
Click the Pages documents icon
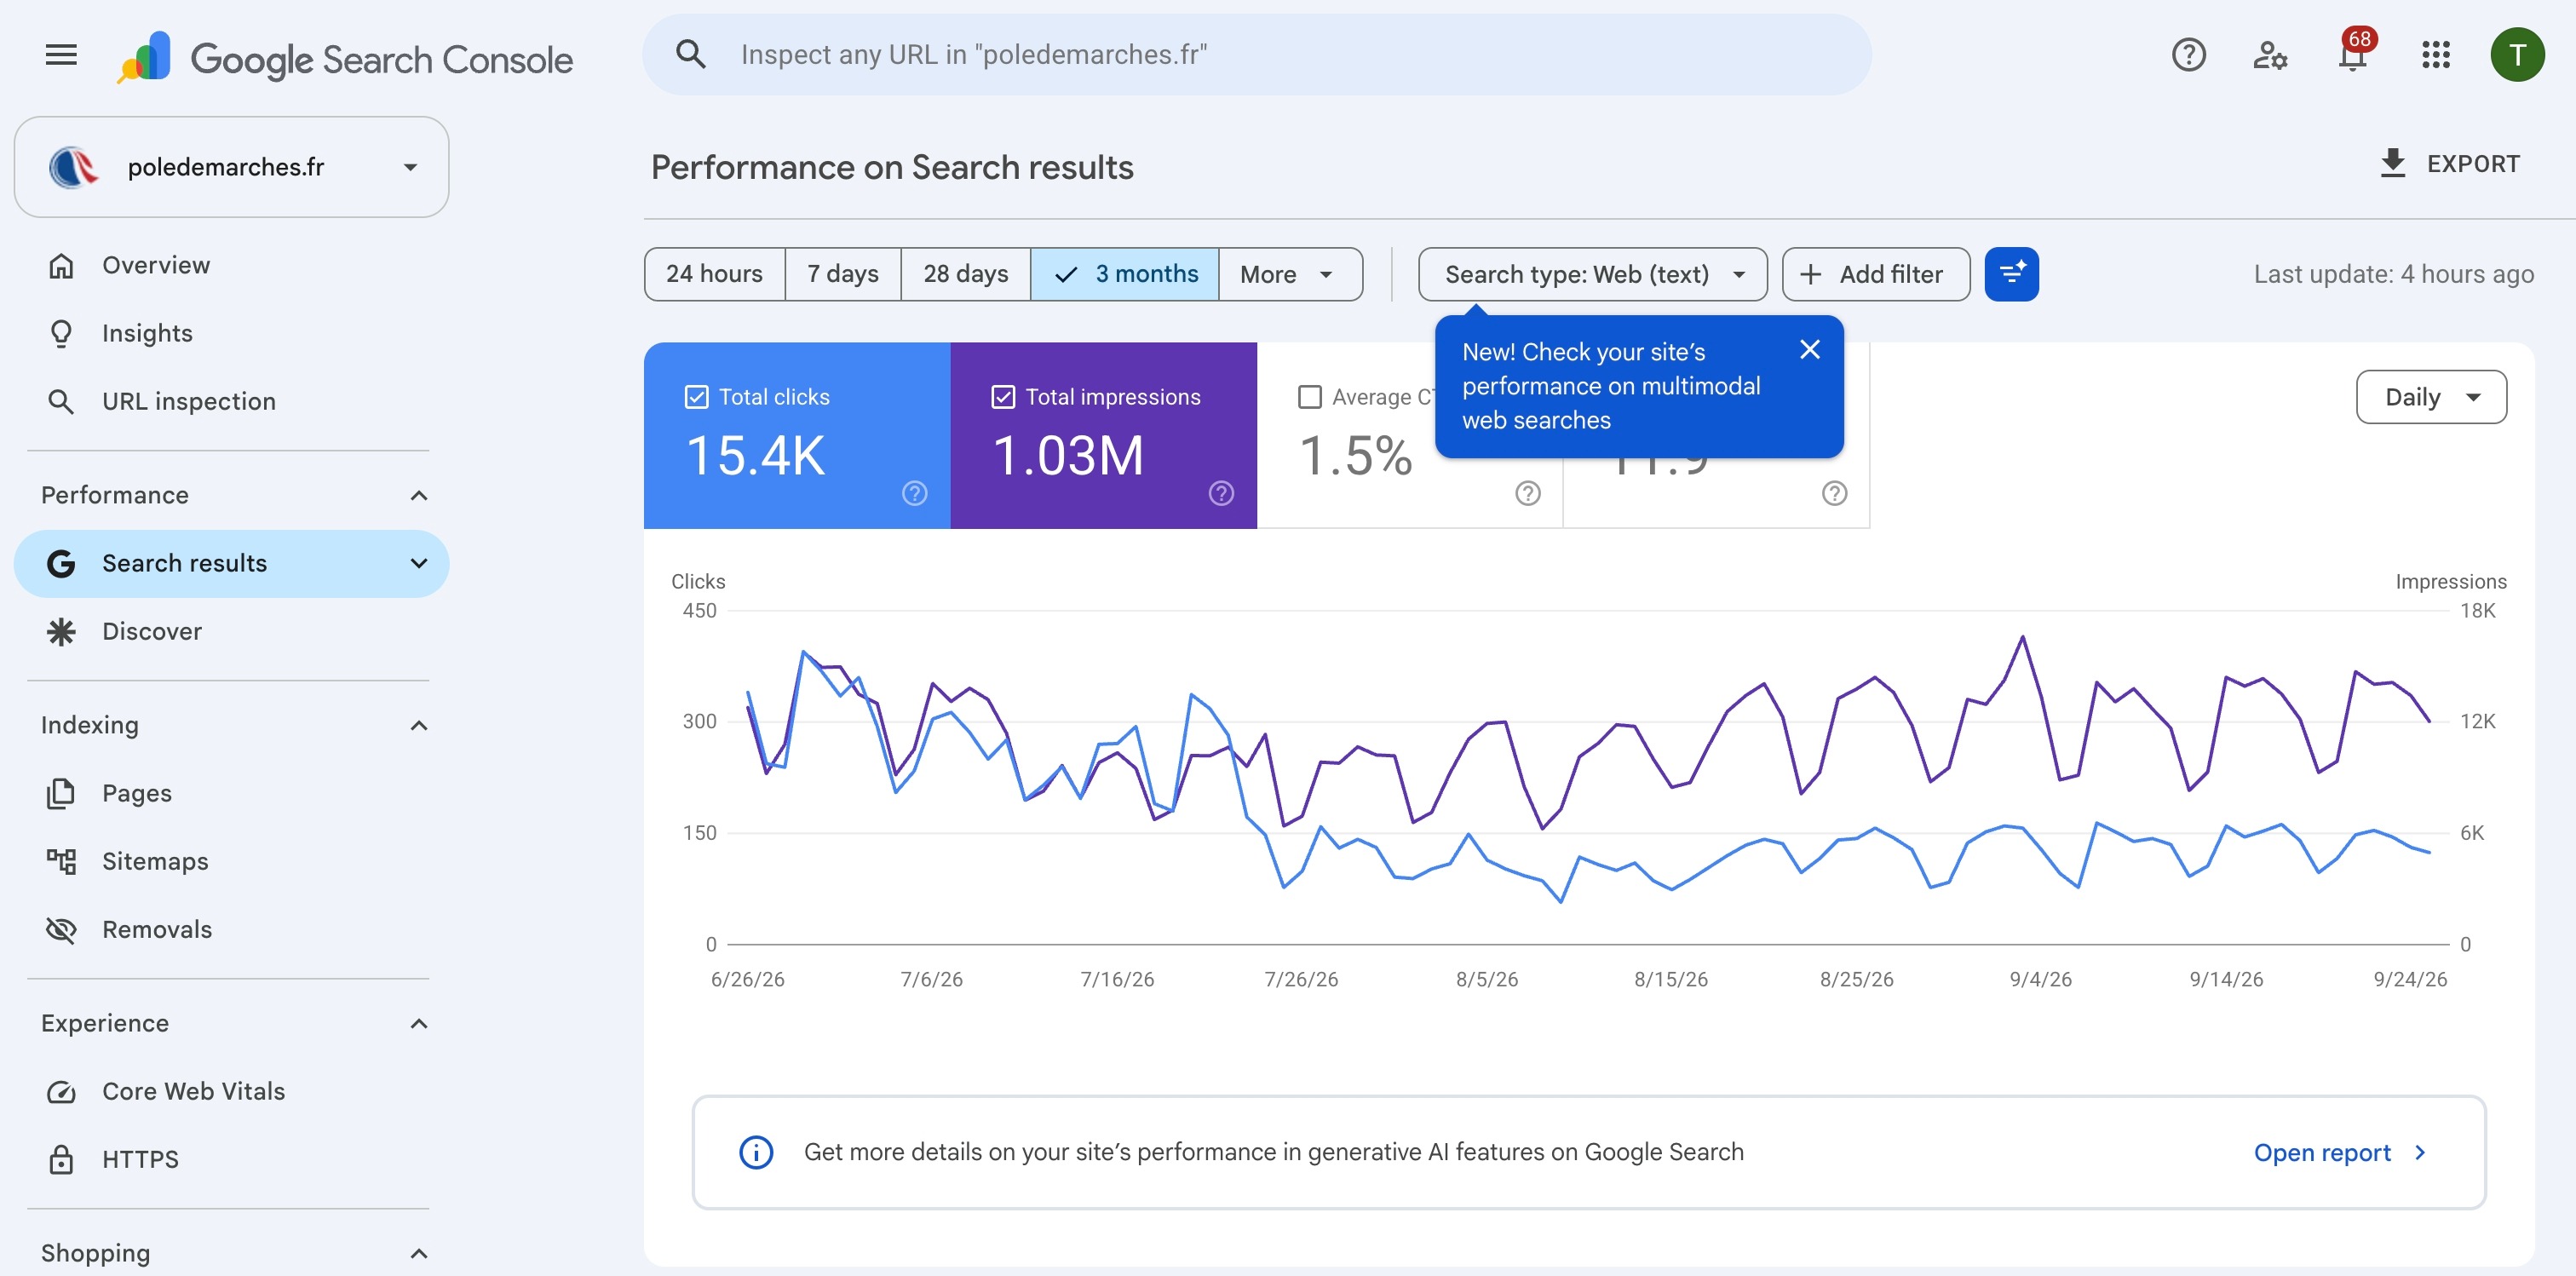pos(61,793)
